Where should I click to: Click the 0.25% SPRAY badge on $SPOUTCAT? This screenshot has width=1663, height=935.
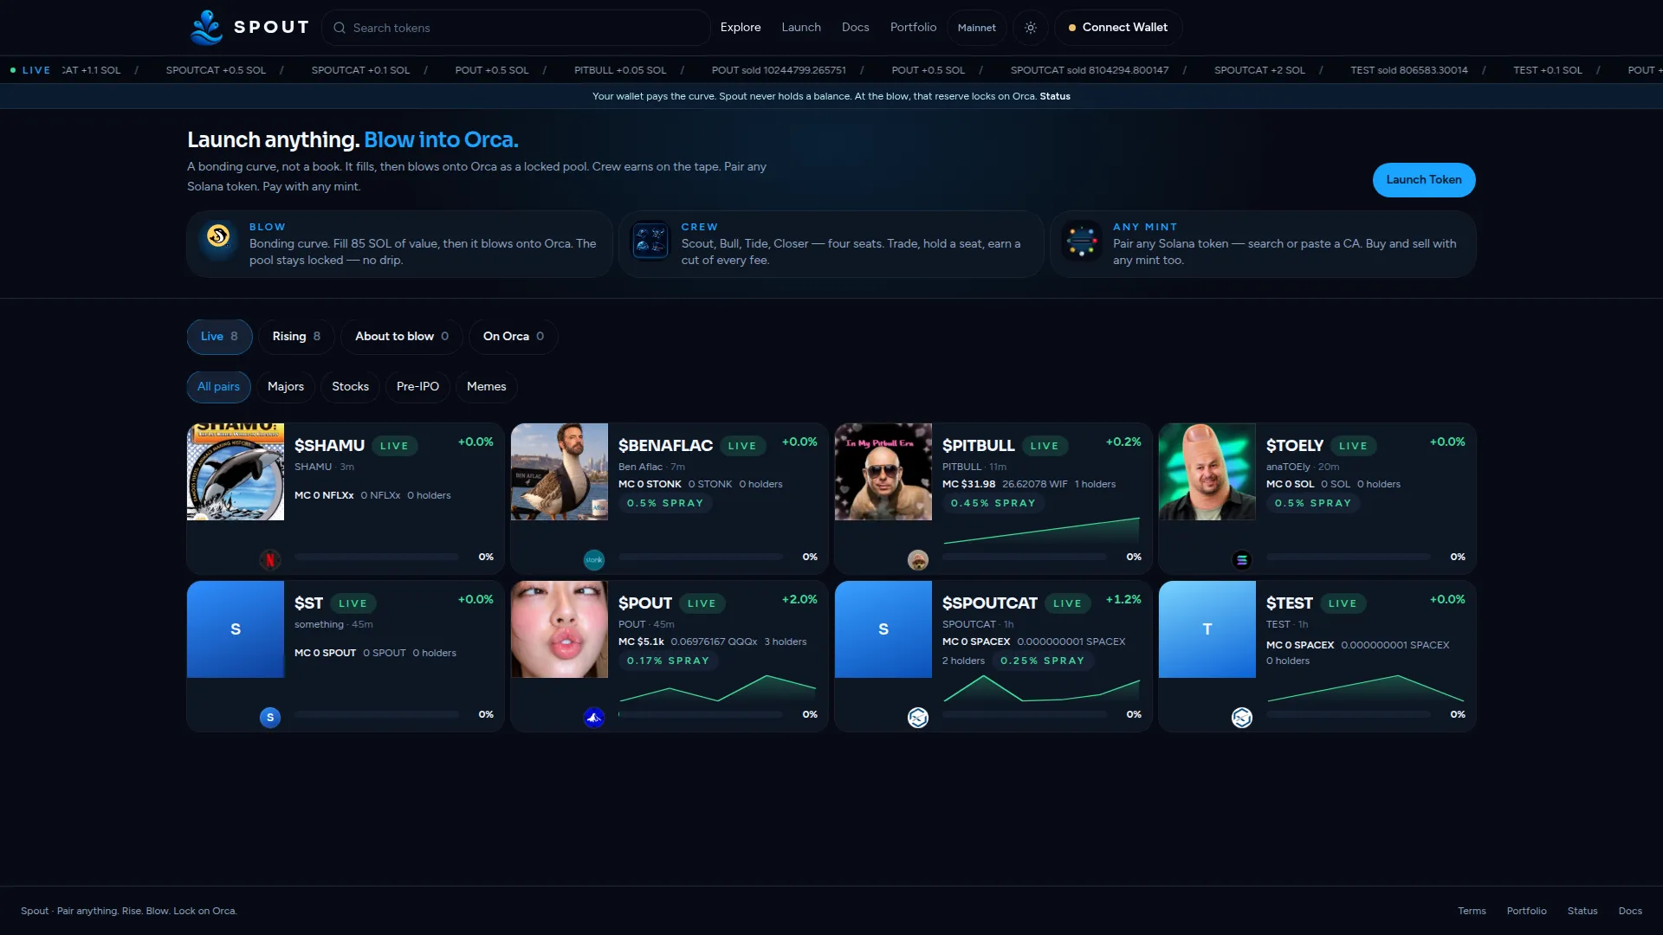[x=1042, y=661]
